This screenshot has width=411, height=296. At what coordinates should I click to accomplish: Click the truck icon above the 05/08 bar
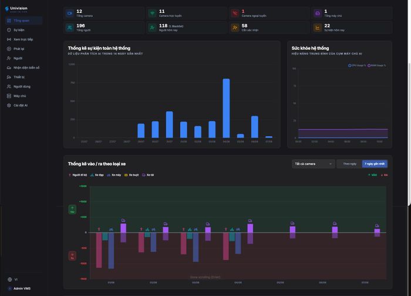click(292, 223)
